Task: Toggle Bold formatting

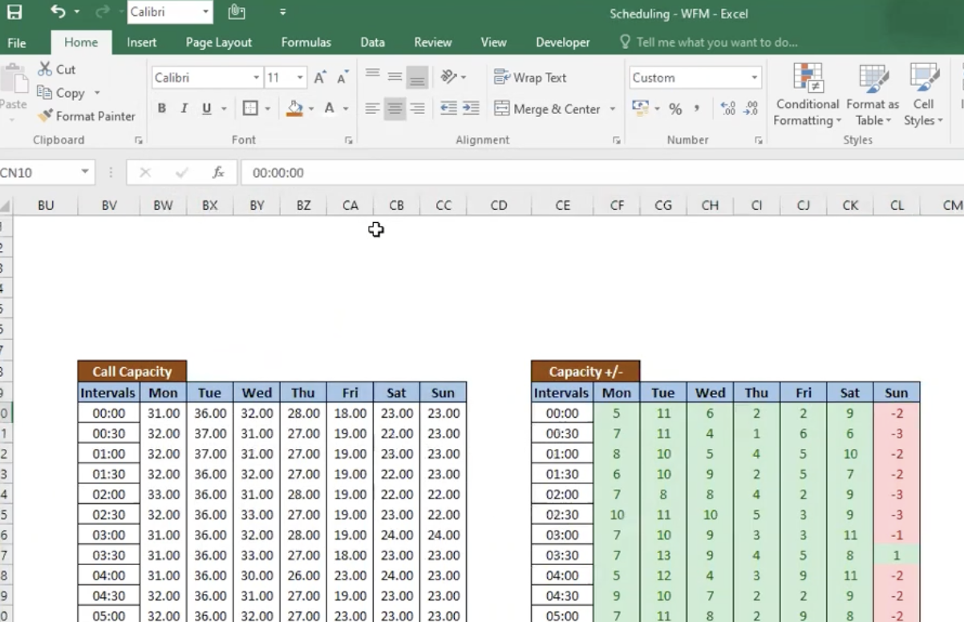Action: tap(162, 108)
